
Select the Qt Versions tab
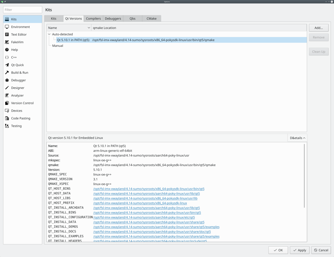click(74, 19)
